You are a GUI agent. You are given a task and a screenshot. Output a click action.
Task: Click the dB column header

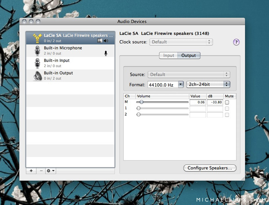[215, 96]
